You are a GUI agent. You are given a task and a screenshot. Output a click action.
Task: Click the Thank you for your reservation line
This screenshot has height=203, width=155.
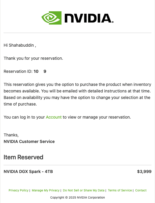[x=33, y=58]
